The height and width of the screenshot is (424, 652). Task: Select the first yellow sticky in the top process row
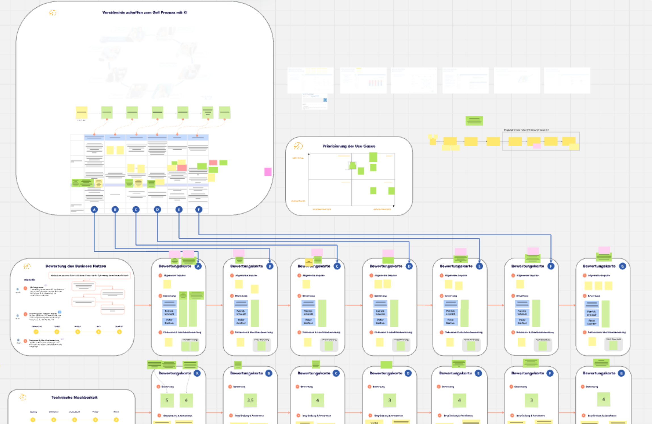pyautogui.click(x=81, y=112)
